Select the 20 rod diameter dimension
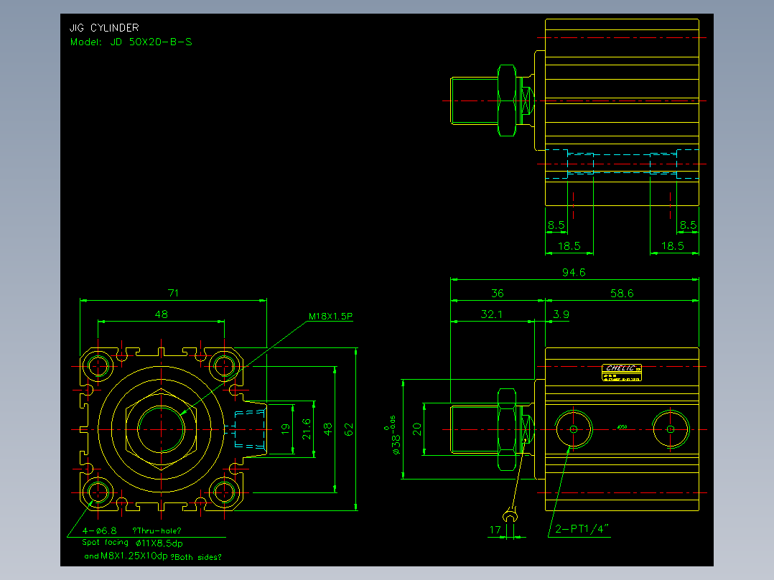774x580 pixels. click(417, 429)
